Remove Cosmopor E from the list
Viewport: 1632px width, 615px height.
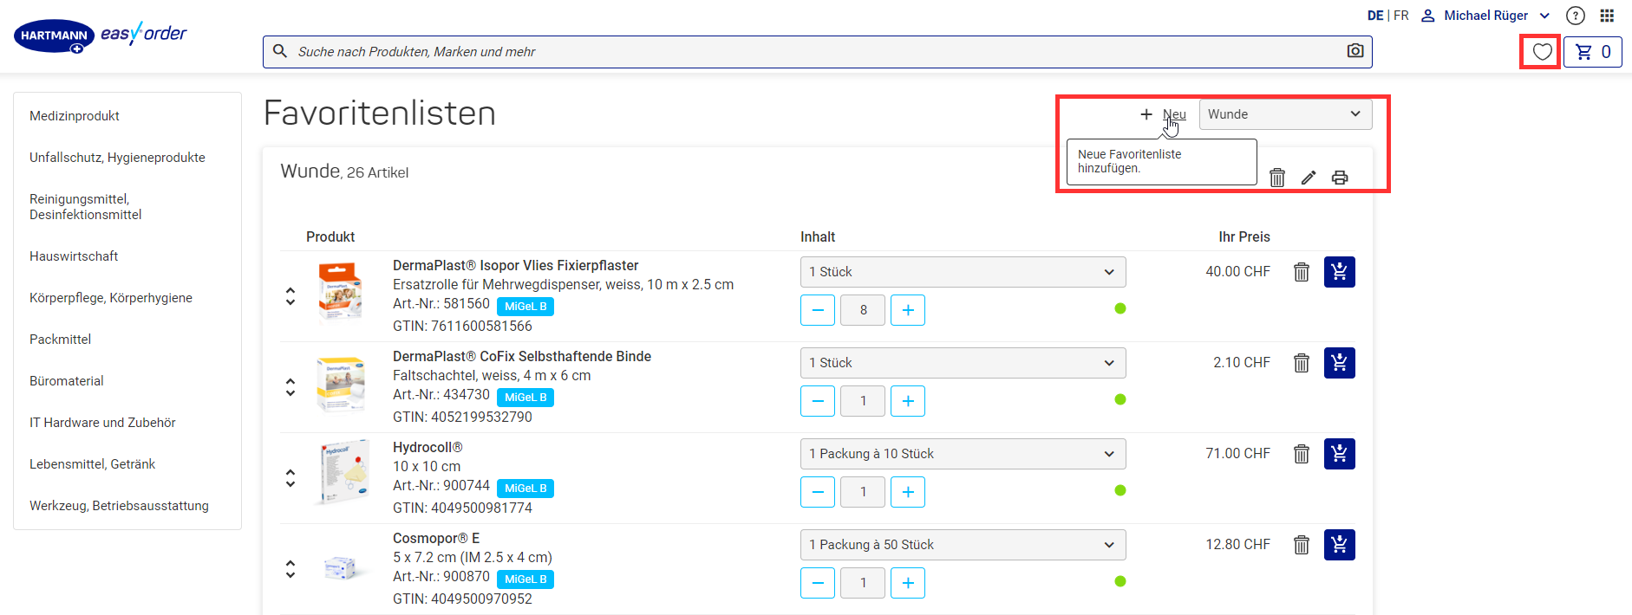tap(1302, 545)
